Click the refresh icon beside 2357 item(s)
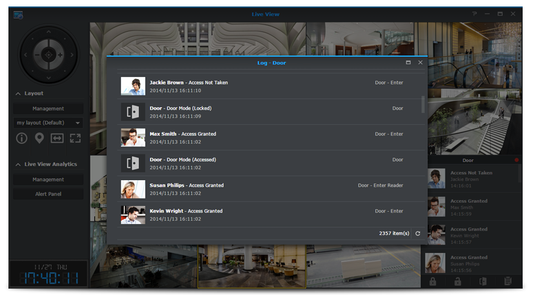The height and width of the screenshot is (297, 533). pyautogui.click(x=418, y=233)
